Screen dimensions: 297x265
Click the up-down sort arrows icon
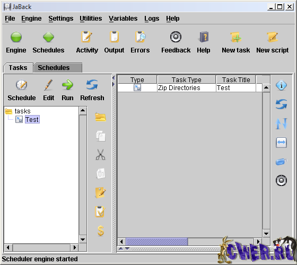tap(281, 123)
